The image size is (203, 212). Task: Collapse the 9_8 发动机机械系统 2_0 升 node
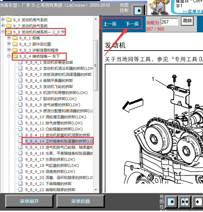click(x=3, y=31)
